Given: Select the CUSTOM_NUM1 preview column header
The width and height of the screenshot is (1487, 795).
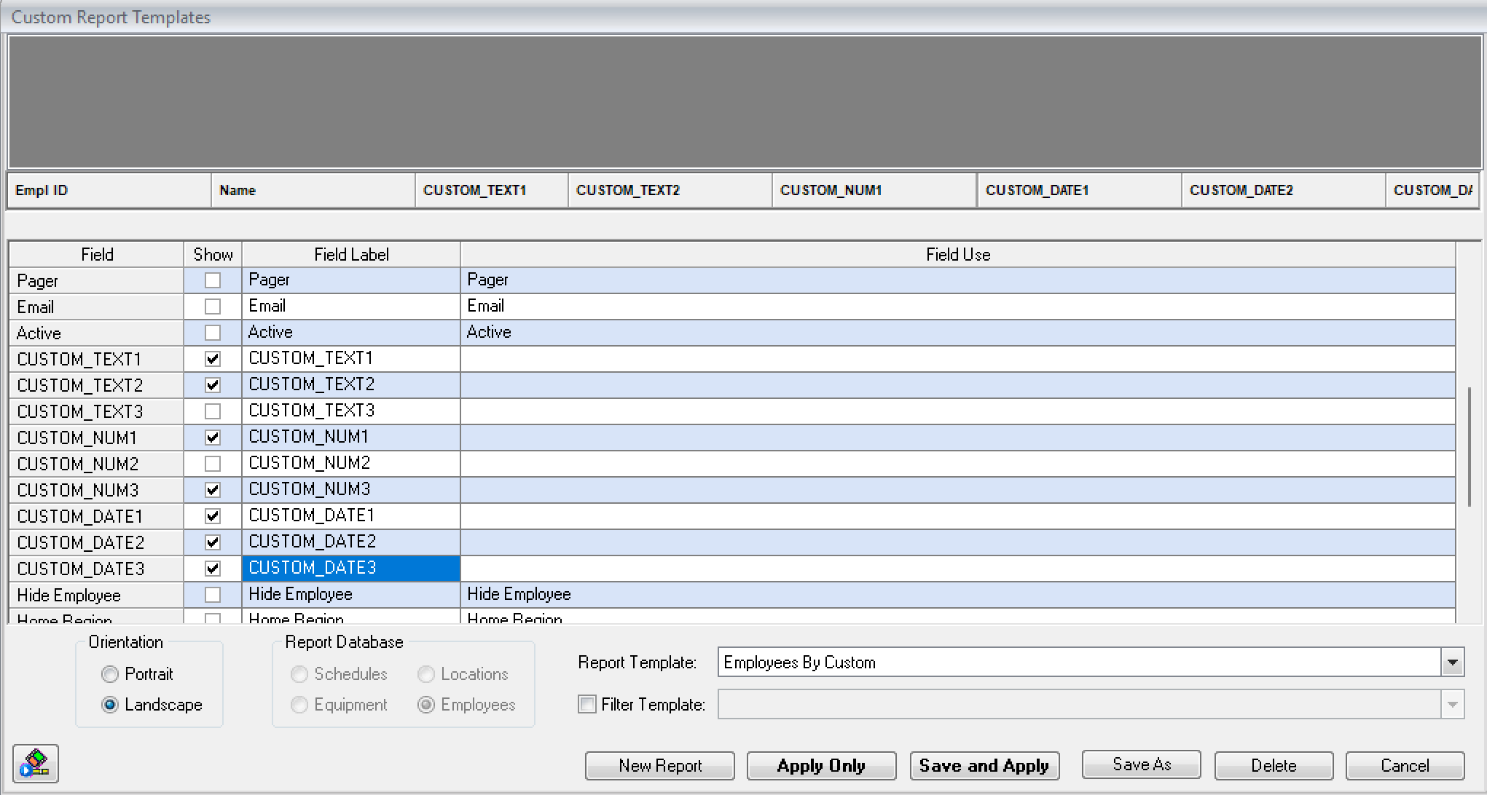Looking at the screenshot, I should (874, 190).
